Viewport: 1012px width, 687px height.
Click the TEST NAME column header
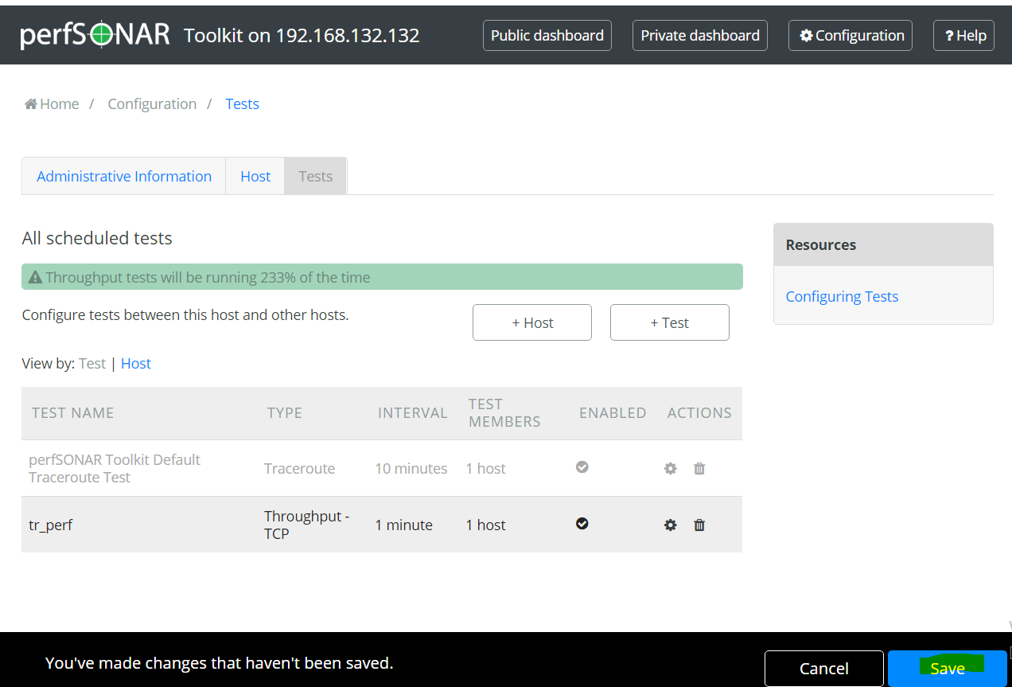[72, 412]
